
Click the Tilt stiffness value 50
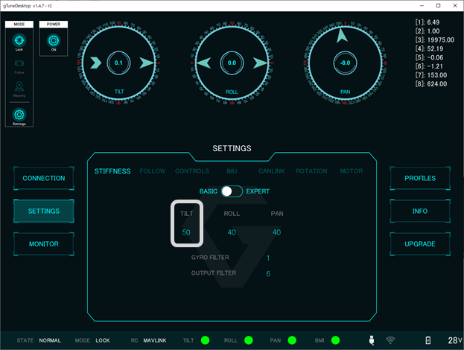click(x=186, y=232)
